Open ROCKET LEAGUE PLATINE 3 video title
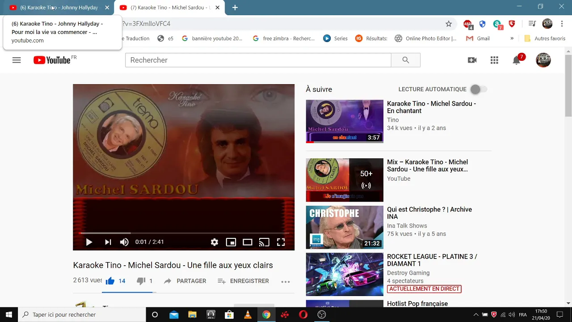The width and height of the screenshot is (572, 322). pos(432,260)
